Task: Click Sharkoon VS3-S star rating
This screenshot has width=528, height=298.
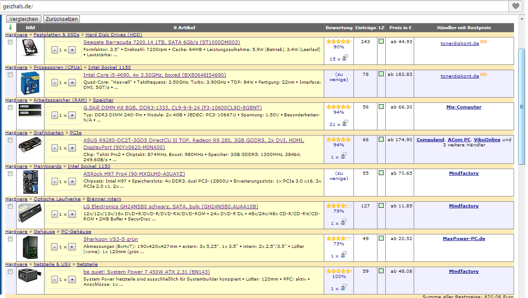Action: tap(338, 238)
